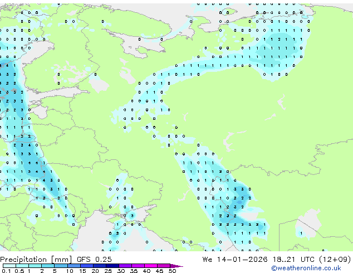
Task: Click the purple above-50 arrow on the legend
Action: click(x=176, y=266)
